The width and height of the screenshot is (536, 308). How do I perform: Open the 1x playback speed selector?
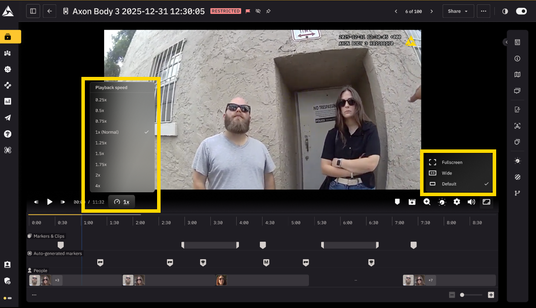pyautogui.click(x=122, y=202)
